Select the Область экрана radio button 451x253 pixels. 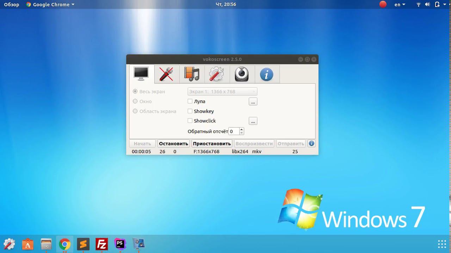135,111
